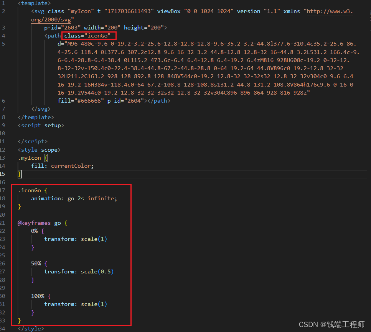Click the fill="#666666" attribute
The height and width of the screenshot is (332, 371).
tap(81, 101)
